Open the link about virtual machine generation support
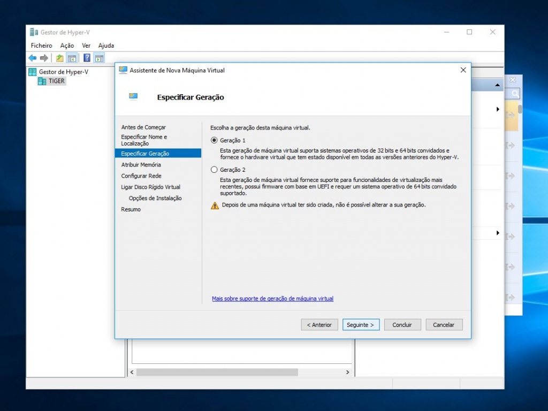Viewport: 548px width, 411px height. click(x=272, y=299)
